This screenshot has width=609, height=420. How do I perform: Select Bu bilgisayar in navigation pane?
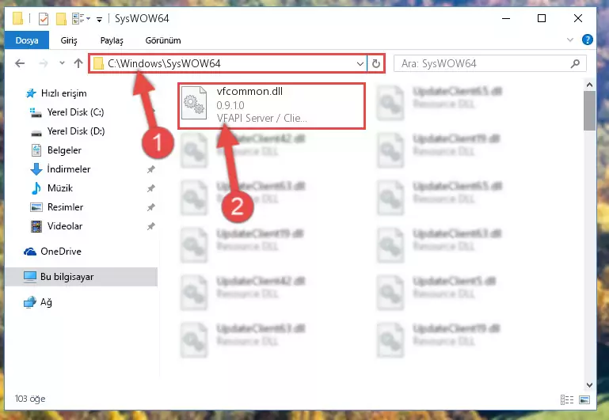[81, 277]
